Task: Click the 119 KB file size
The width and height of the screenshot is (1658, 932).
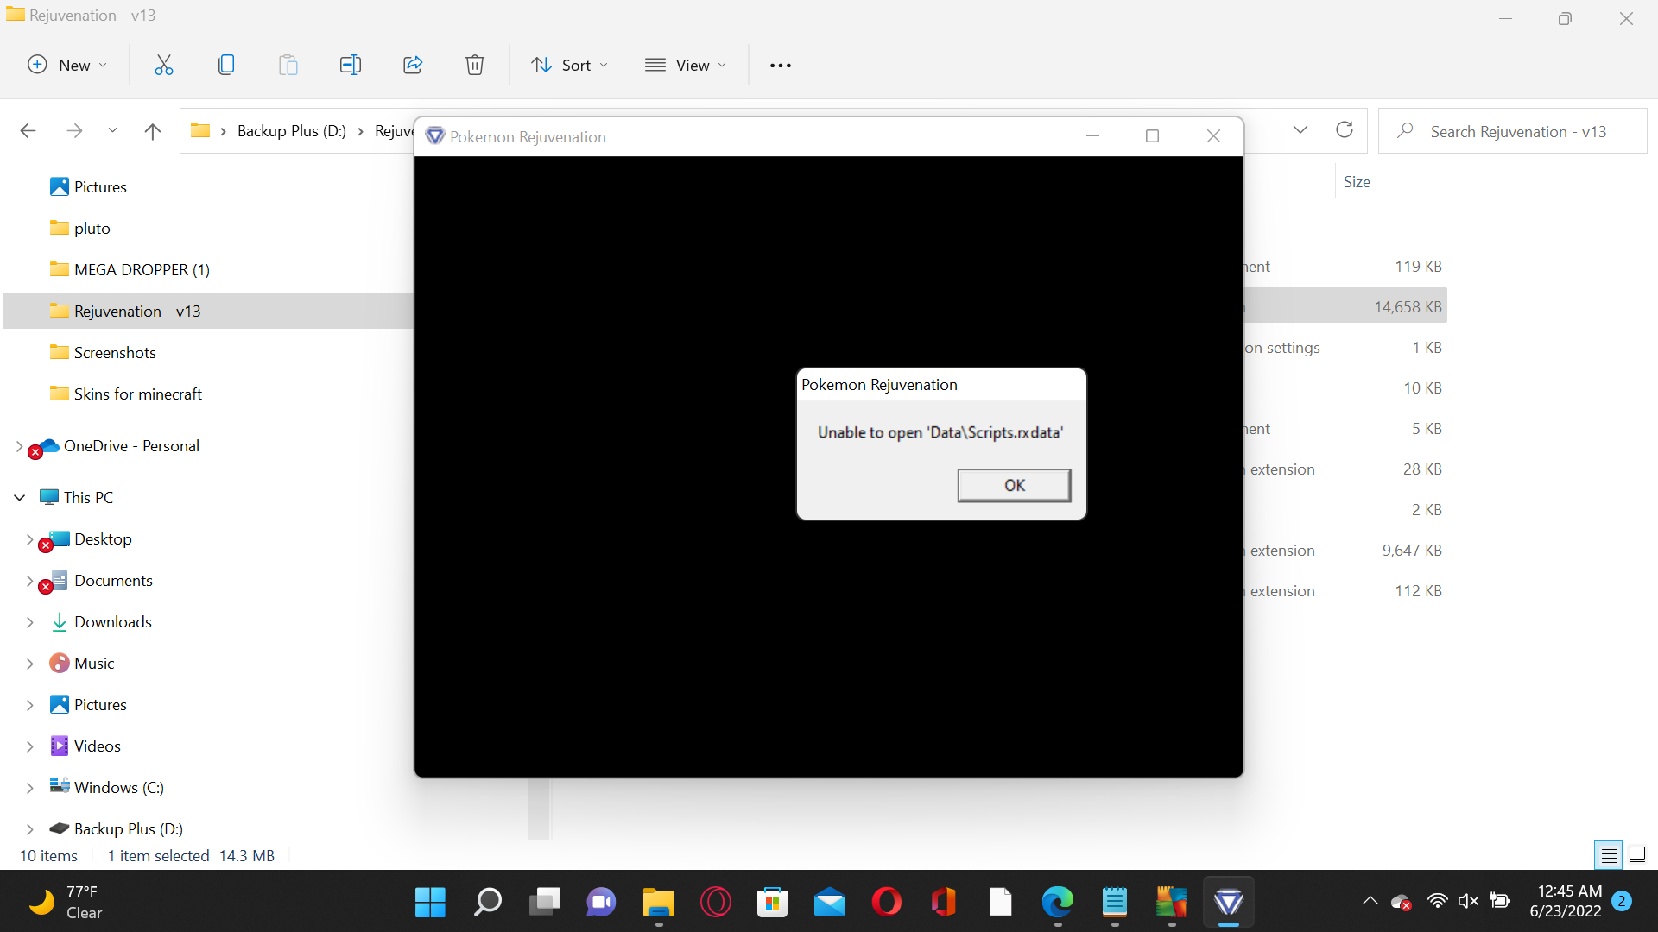Action: pos(1418,266)
